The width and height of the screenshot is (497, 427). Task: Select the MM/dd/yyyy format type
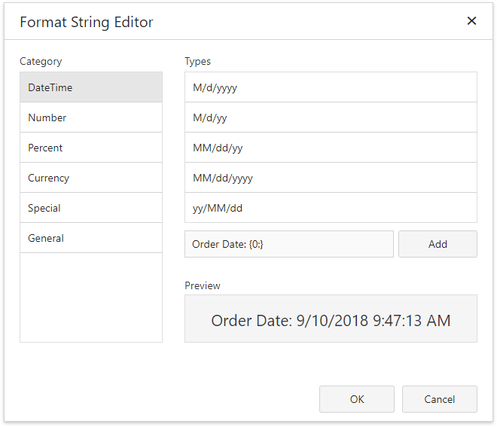pyautogui.click(x=330, y=178)
